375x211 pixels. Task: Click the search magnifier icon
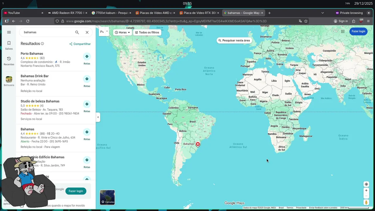tap(77, 32)
